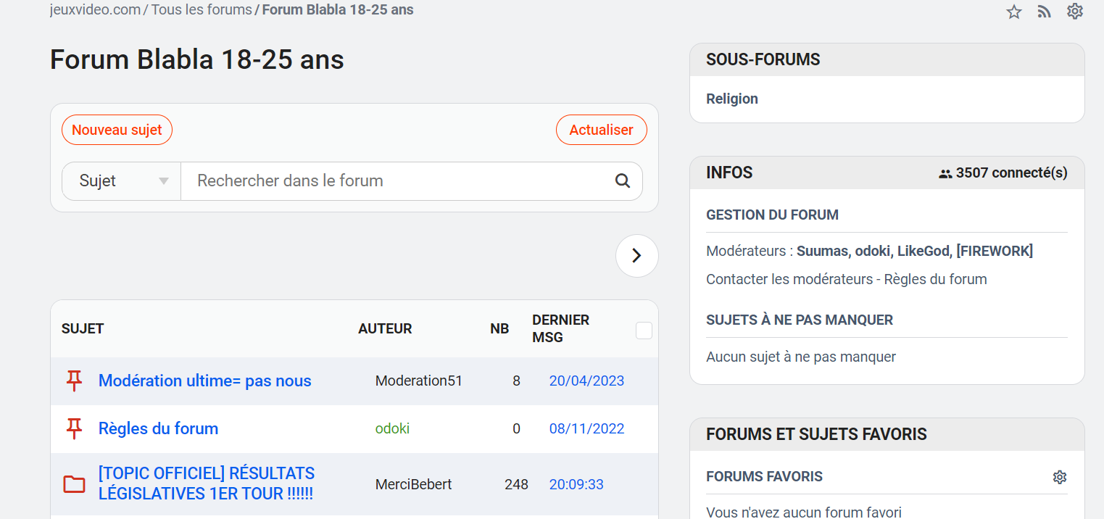Click folder icon of Topic Officiel thread

click(x=74, y=484)
